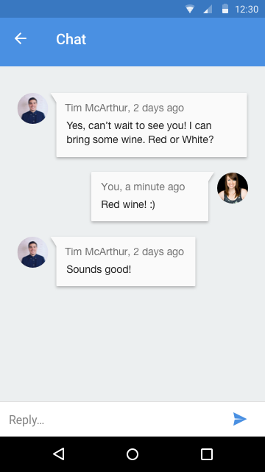Select the 'Red or White?' message bubble
The width and height of the screenshot is (265, 472).
coord(152,125)
